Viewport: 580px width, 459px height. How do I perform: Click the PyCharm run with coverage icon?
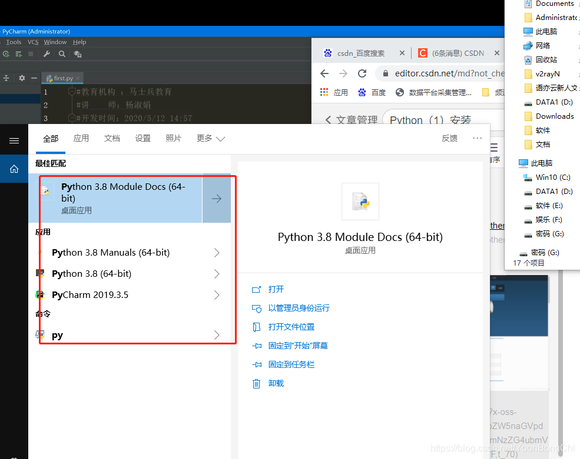pos(6,54)
